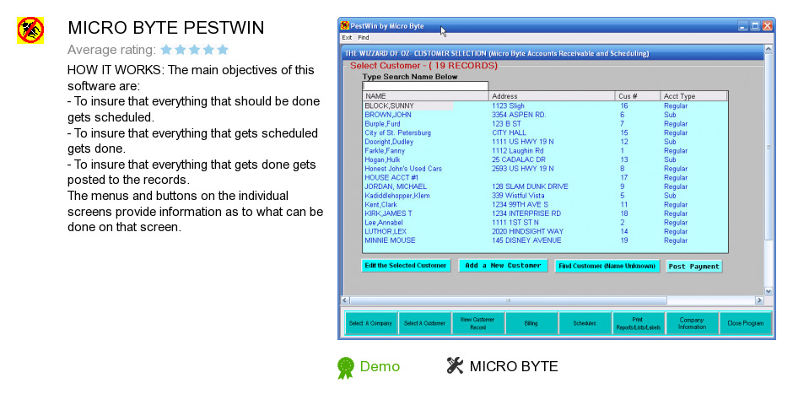This screenshot has height=405, width=793.
Task: Open View Customer Record
Action: coord(478,323)
